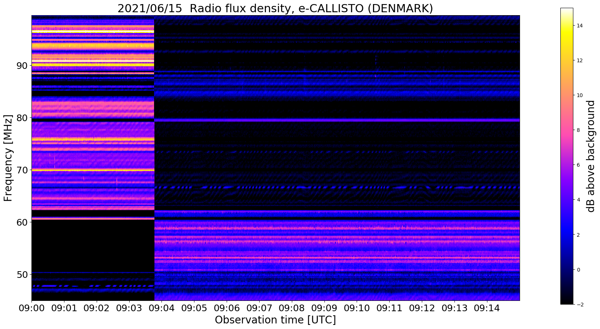Click the yellow region of the colorbar
The height and width of the screenshot is (329, 600).
[x=567, y=35]
